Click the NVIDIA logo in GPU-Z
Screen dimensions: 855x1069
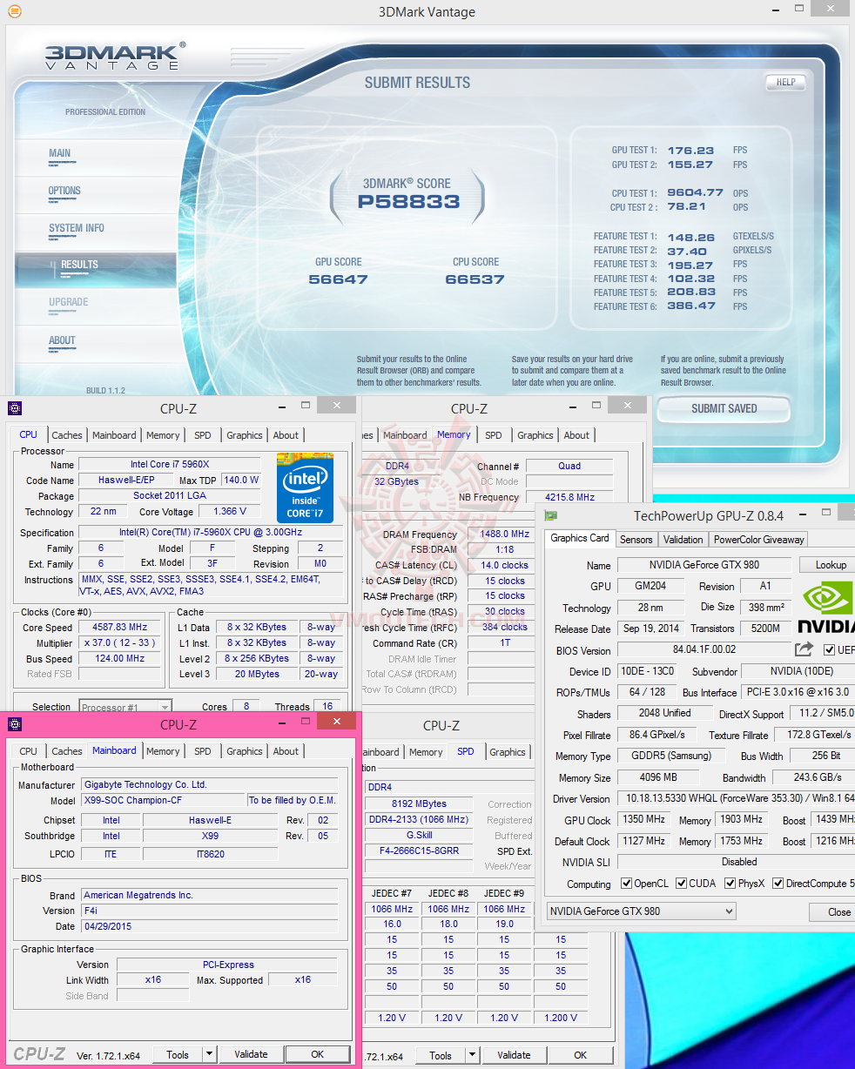tap(827, 608)
